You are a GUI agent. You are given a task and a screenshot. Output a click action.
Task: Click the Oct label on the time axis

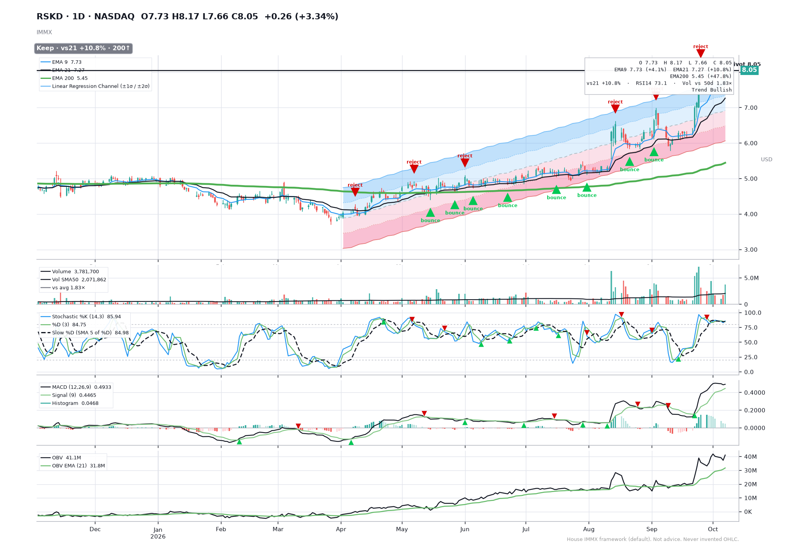click(x=713, y=529)
